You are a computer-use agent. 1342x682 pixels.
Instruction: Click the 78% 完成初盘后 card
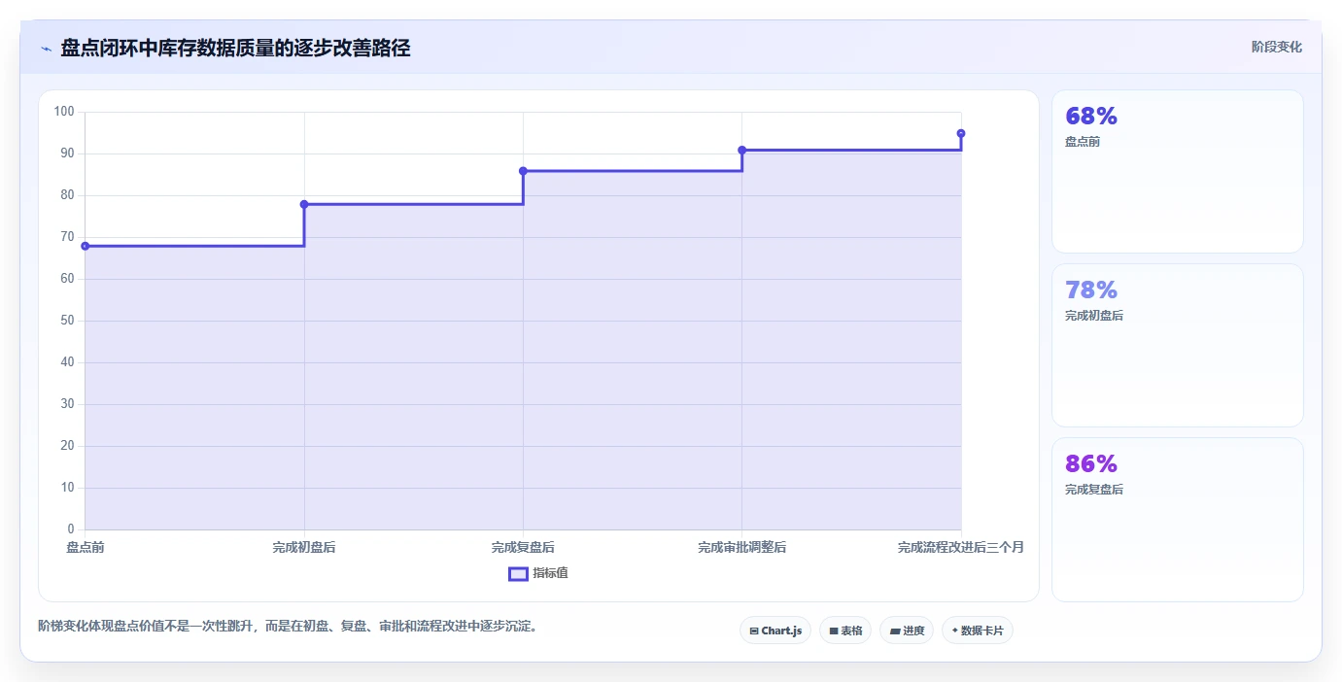point(1177,345)
